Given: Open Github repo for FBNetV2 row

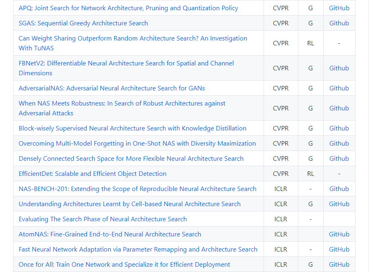Looking at the screenshot, I should [339, 68].
